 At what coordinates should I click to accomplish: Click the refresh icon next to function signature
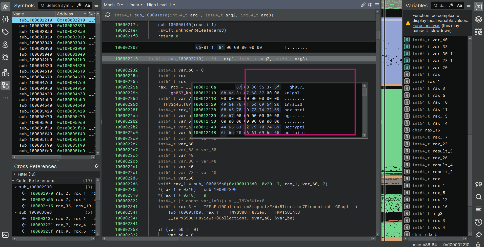108,15
